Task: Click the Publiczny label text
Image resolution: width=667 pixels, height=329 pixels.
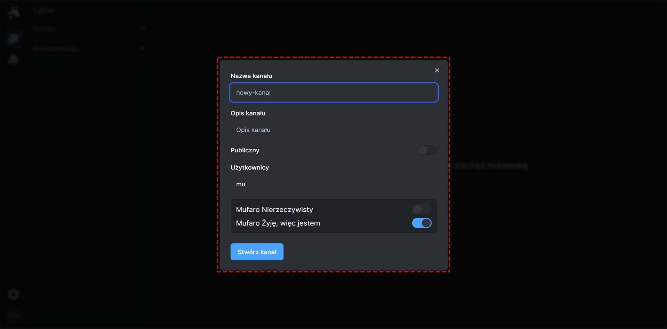Action: [245, 150]
